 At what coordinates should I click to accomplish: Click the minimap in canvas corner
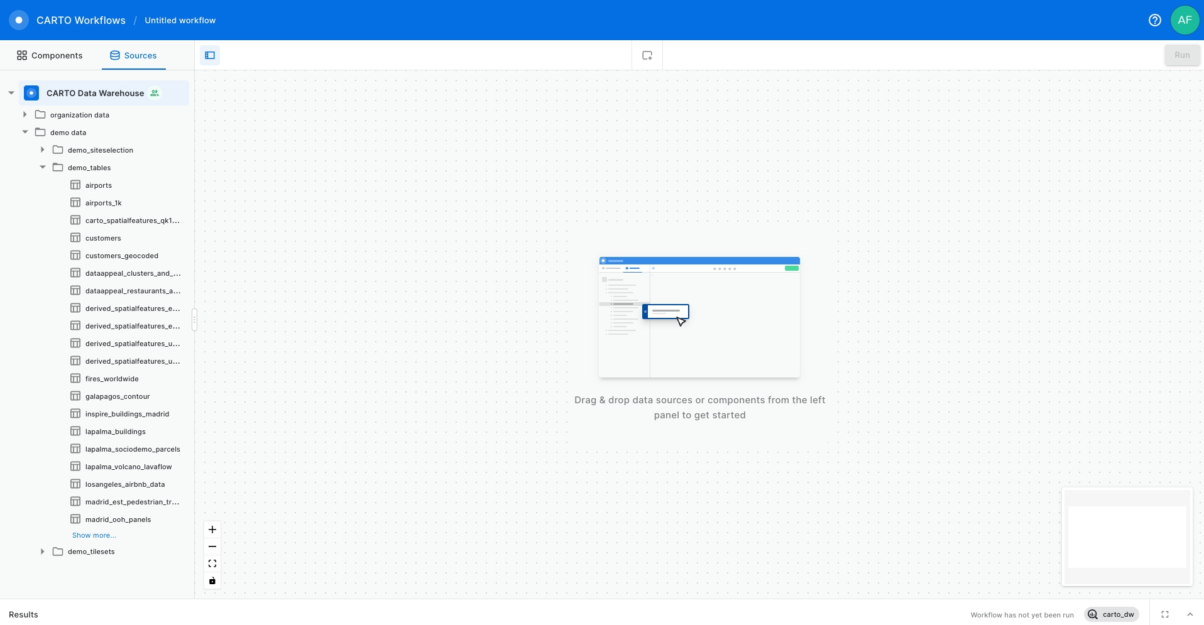[1127, 537]
